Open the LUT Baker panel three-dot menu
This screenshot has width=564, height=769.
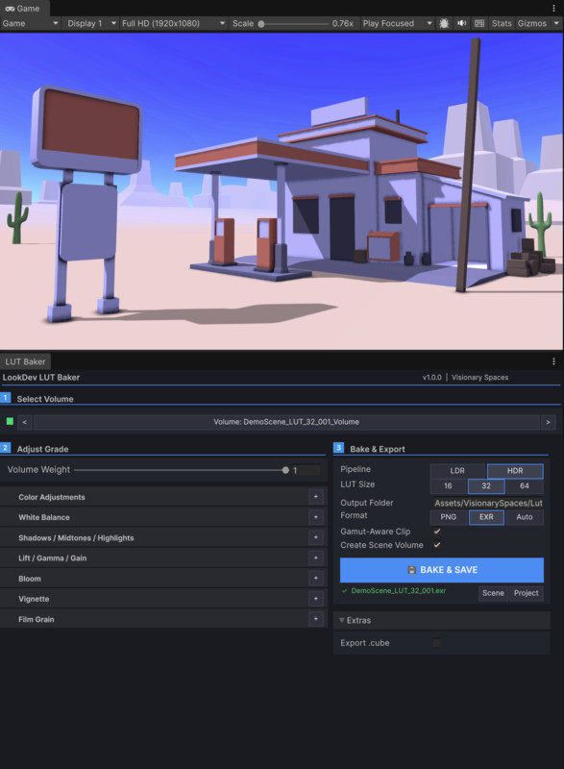pyautogui.click(x=553, y=361)
